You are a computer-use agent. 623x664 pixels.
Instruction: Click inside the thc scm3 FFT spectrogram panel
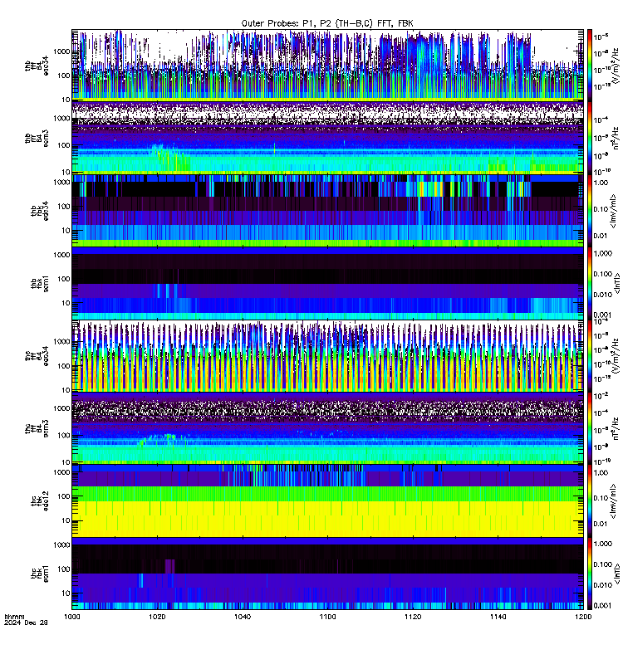click(x=327, y=428)
